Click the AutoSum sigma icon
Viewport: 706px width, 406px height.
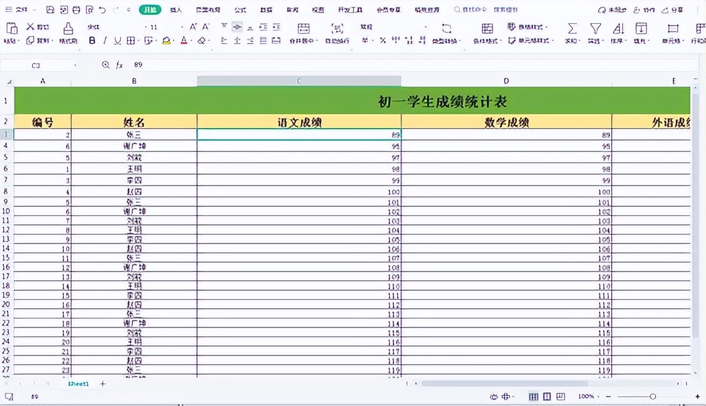pos(573,28)
